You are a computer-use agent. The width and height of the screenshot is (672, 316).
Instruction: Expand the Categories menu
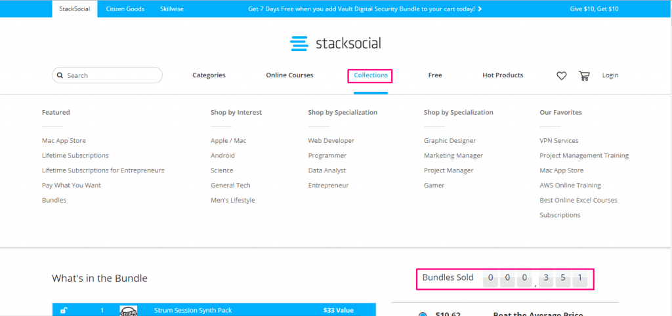click(209, 75)
